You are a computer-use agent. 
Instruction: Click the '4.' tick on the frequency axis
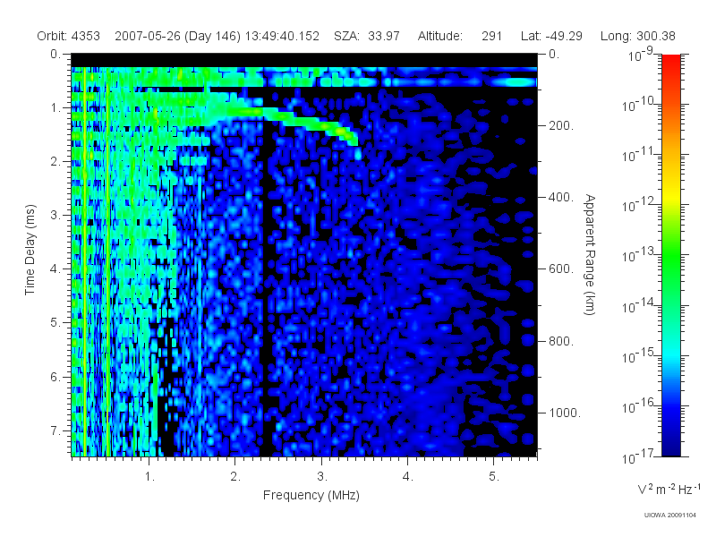coord(408,477)
